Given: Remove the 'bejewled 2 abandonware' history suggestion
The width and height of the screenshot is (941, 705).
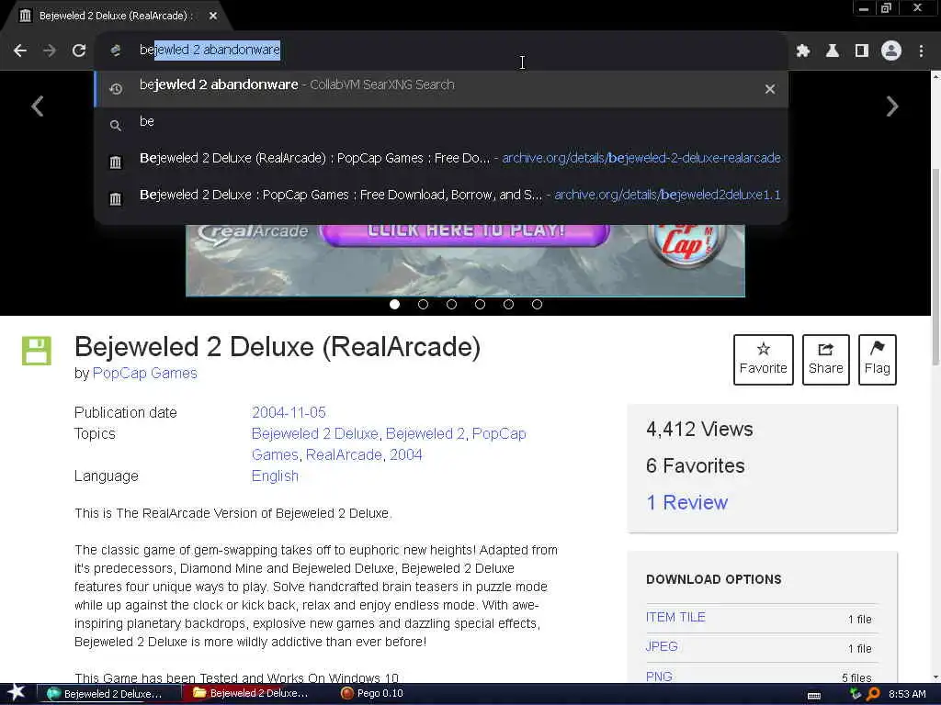Looking at the screenshot, I should [x=770, y=89].
